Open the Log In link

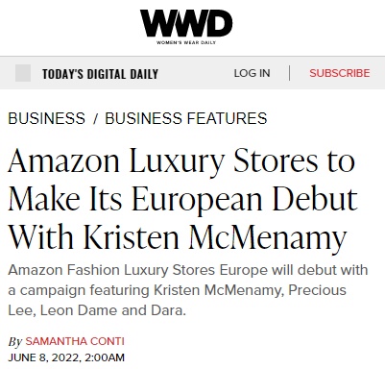pos(252,73)
